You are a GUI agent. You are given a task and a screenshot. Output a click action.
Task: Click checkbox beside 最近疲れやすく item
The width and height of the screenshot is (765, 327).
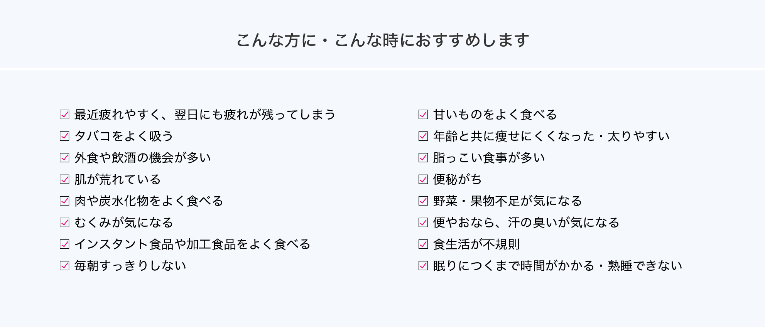64,115
